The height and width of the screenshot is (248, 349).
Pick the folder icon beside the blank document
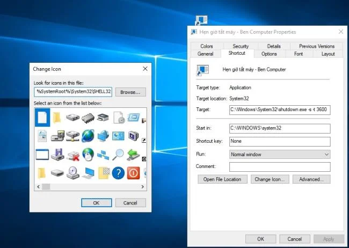[x=57, y=118]
